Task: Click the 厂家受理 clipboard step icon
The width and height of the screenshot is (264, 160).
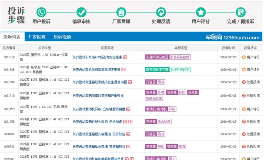Action: pos(121,12)
